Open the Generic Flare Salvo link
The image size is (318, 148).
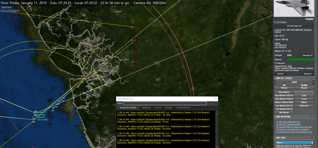click(294, 132)
